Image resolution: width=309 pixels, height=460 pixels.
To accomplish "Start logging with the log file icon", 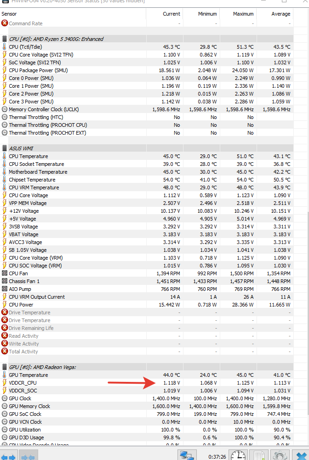I will (x=259, y=455).
